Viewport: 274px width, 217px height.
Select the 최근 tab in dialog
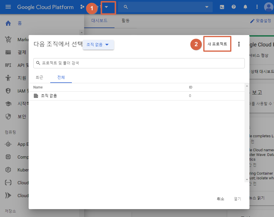[x=39, y=77]
